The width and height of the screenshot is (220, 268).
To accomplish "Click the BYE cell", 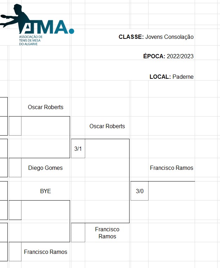I will coord(45,191).
